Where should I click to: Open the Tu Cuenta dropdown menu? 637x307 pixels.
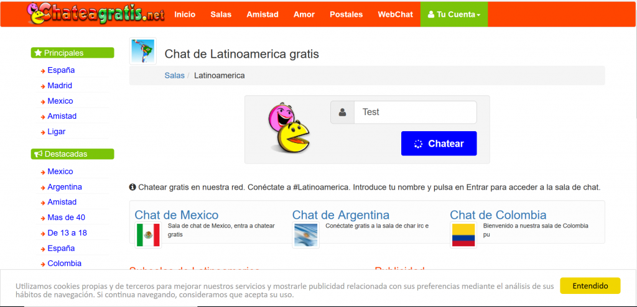[x=453, y=14]
